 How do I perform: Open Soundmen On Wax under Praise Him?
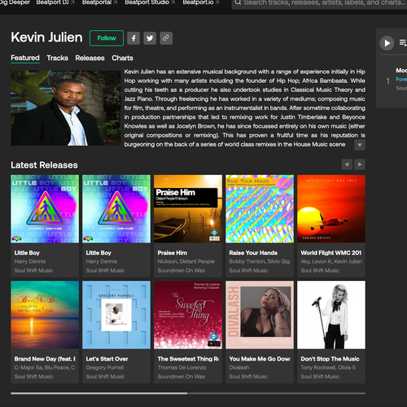point(182,270)
